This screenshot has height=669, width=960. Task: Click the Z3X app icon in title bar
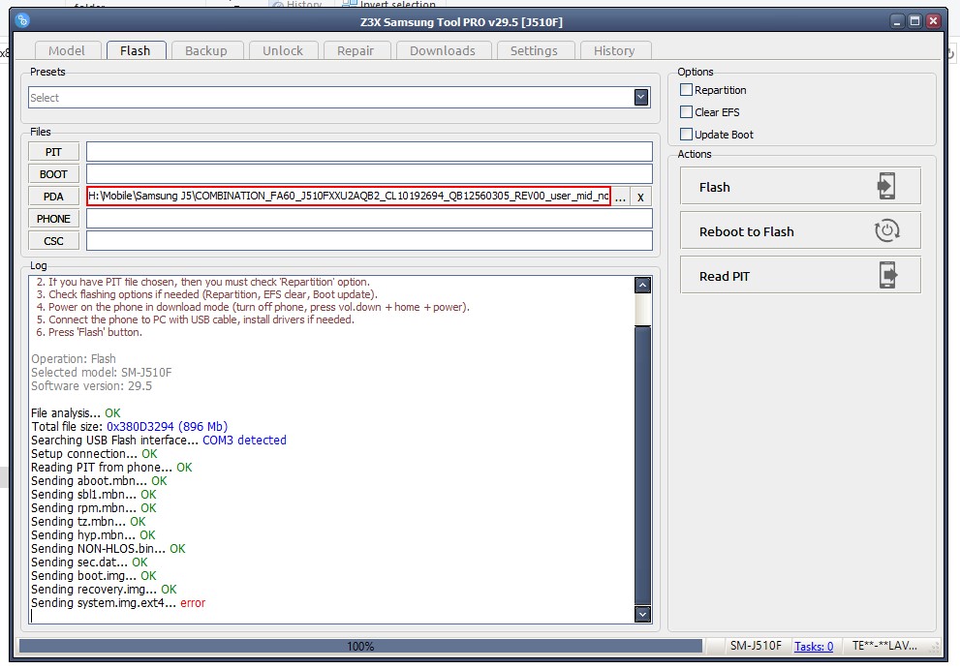click(x=22, y=20)
